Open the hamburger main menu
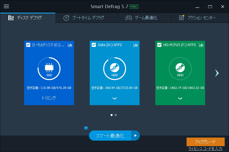 pos(6,6)
